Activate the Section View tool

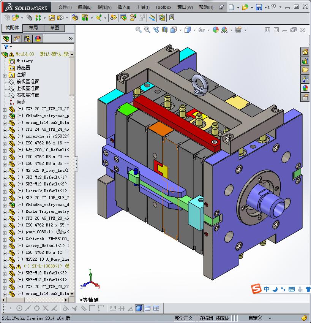(x=165, y=30)
